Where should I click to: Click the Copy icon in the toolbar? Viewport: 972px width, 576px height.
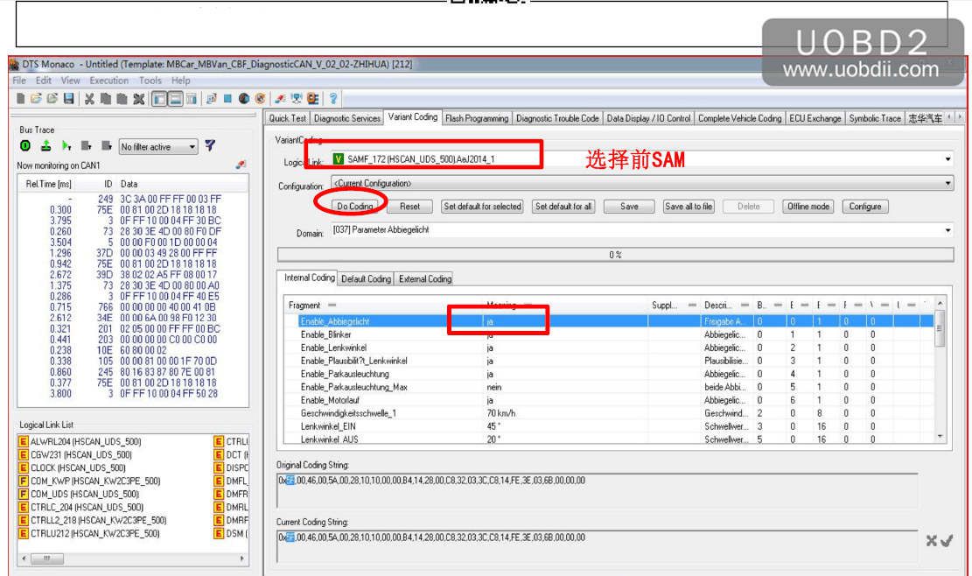click(106, 99)
